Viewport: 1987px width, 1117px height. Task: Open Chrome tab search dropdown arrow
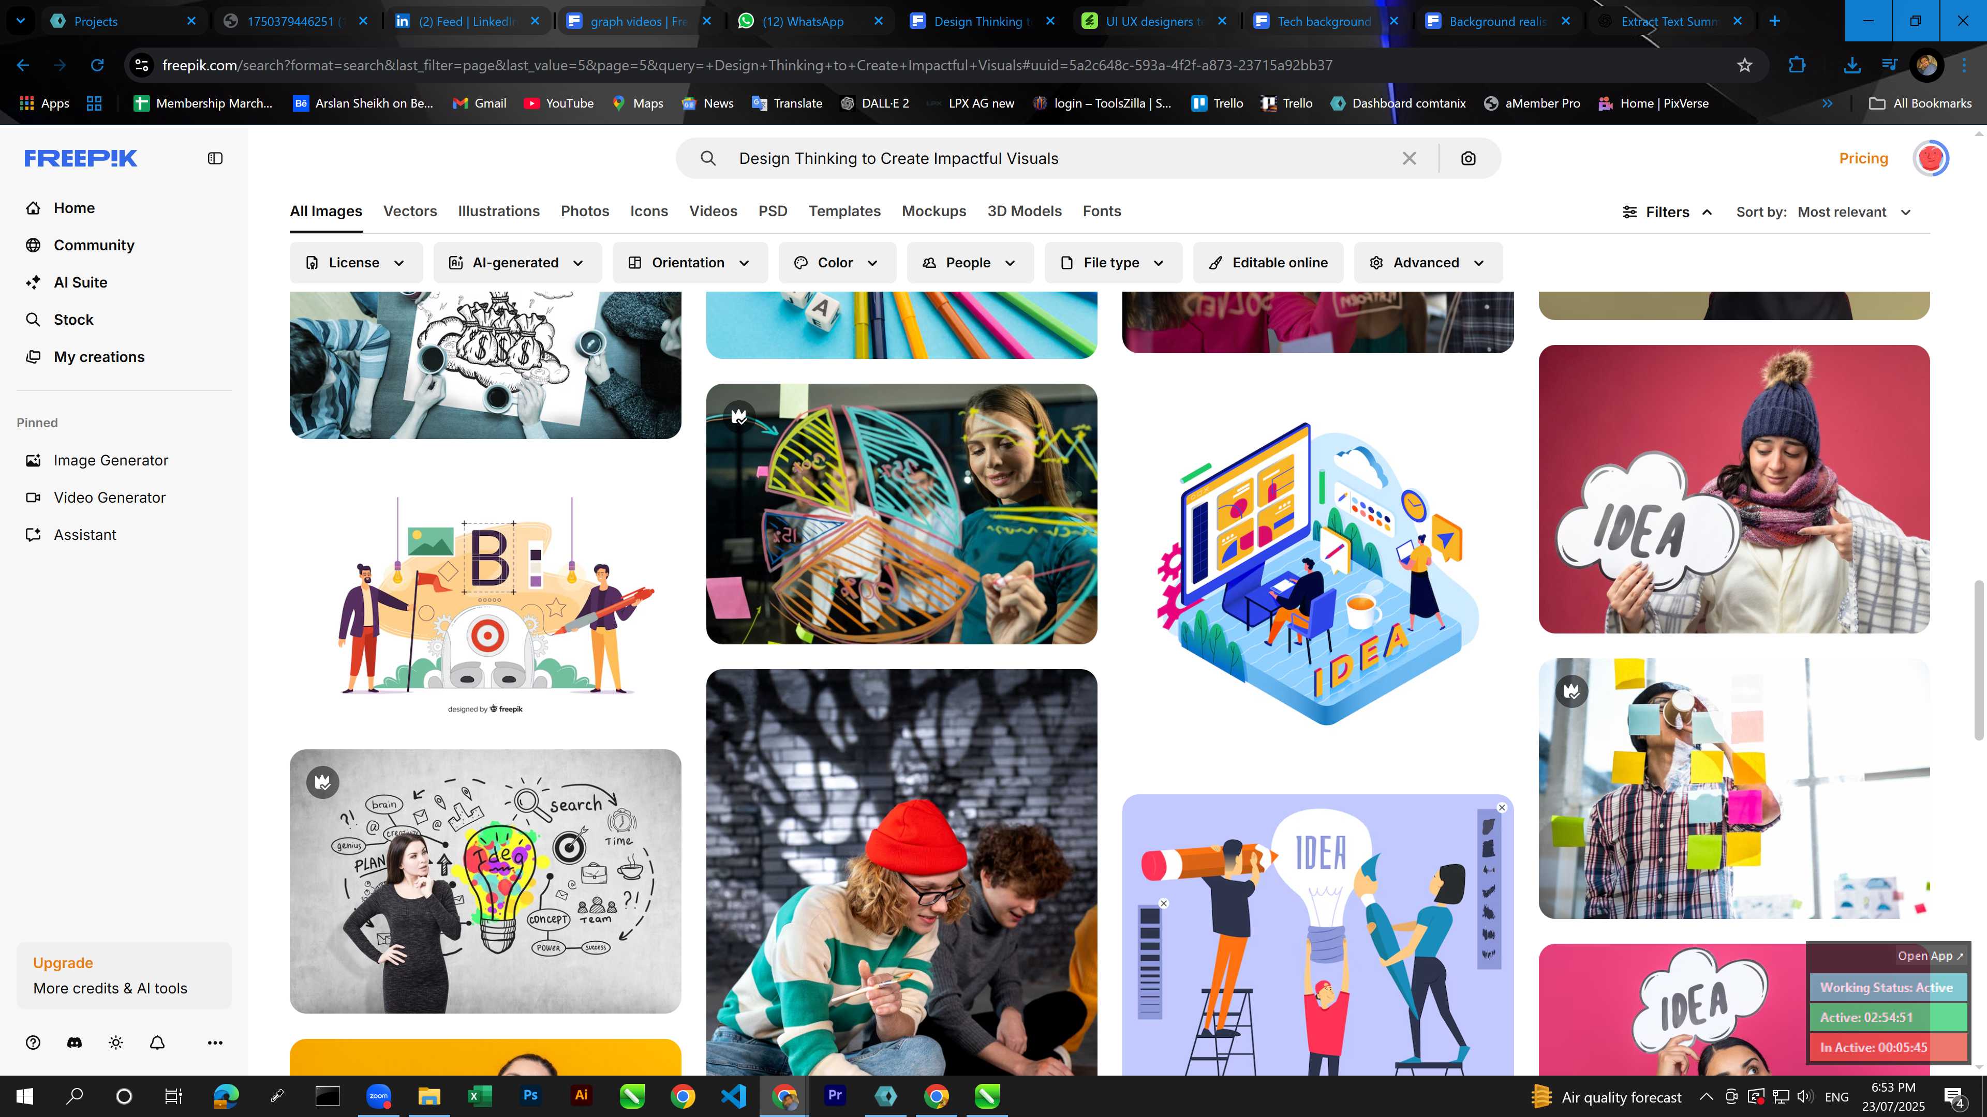click(21, 21)
